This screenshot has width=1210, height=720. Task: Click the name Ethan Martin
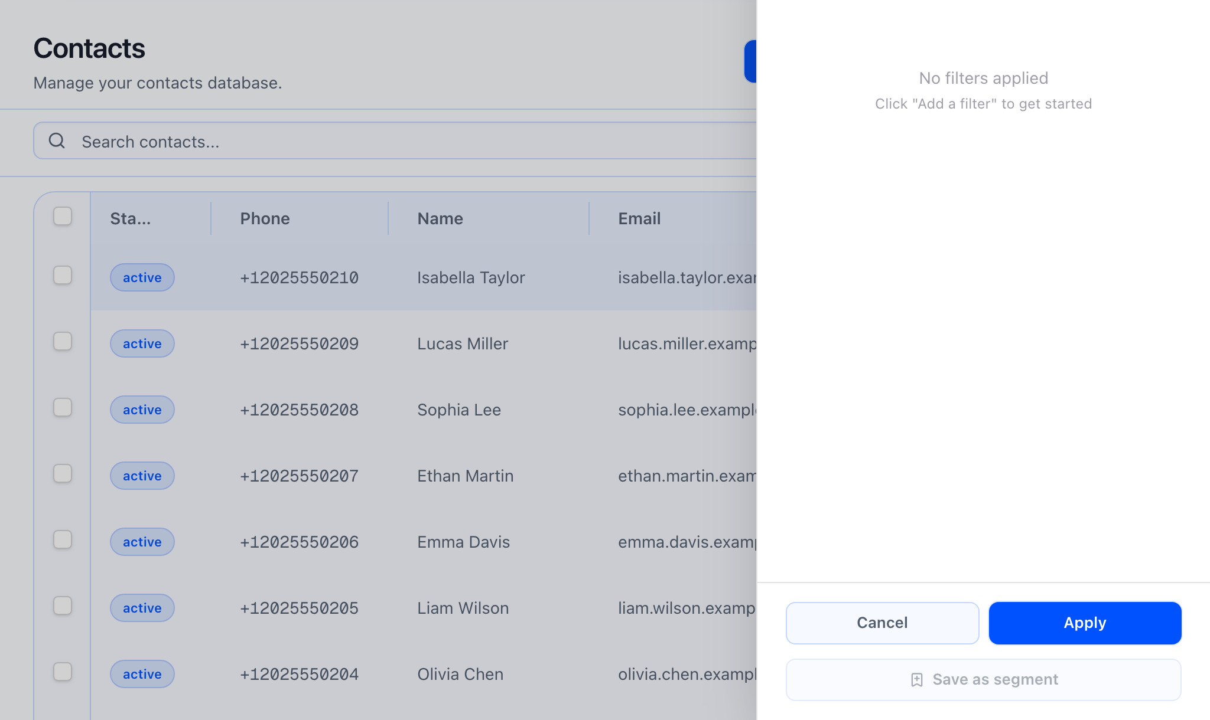(465, 476)
